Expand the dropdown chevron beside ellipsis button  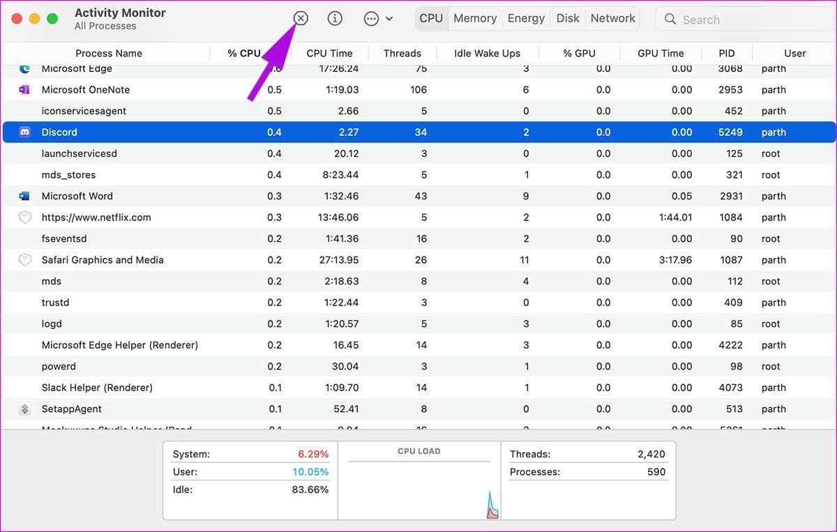(389, 19)
